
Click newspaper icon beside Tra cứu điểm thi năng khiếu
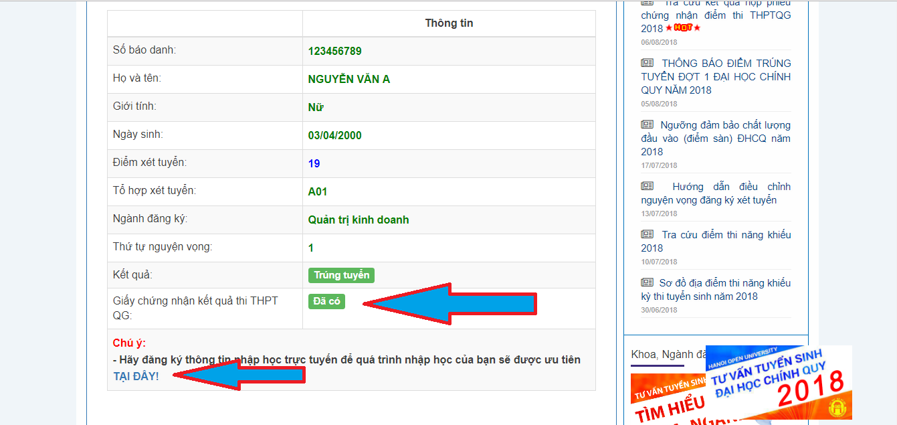coord(647,234)
